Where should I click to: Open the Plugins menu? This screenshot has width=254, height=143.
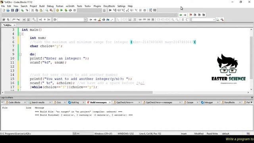pos(97,6)
